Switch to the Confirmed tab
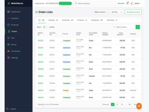 click(x=68, y=20)
